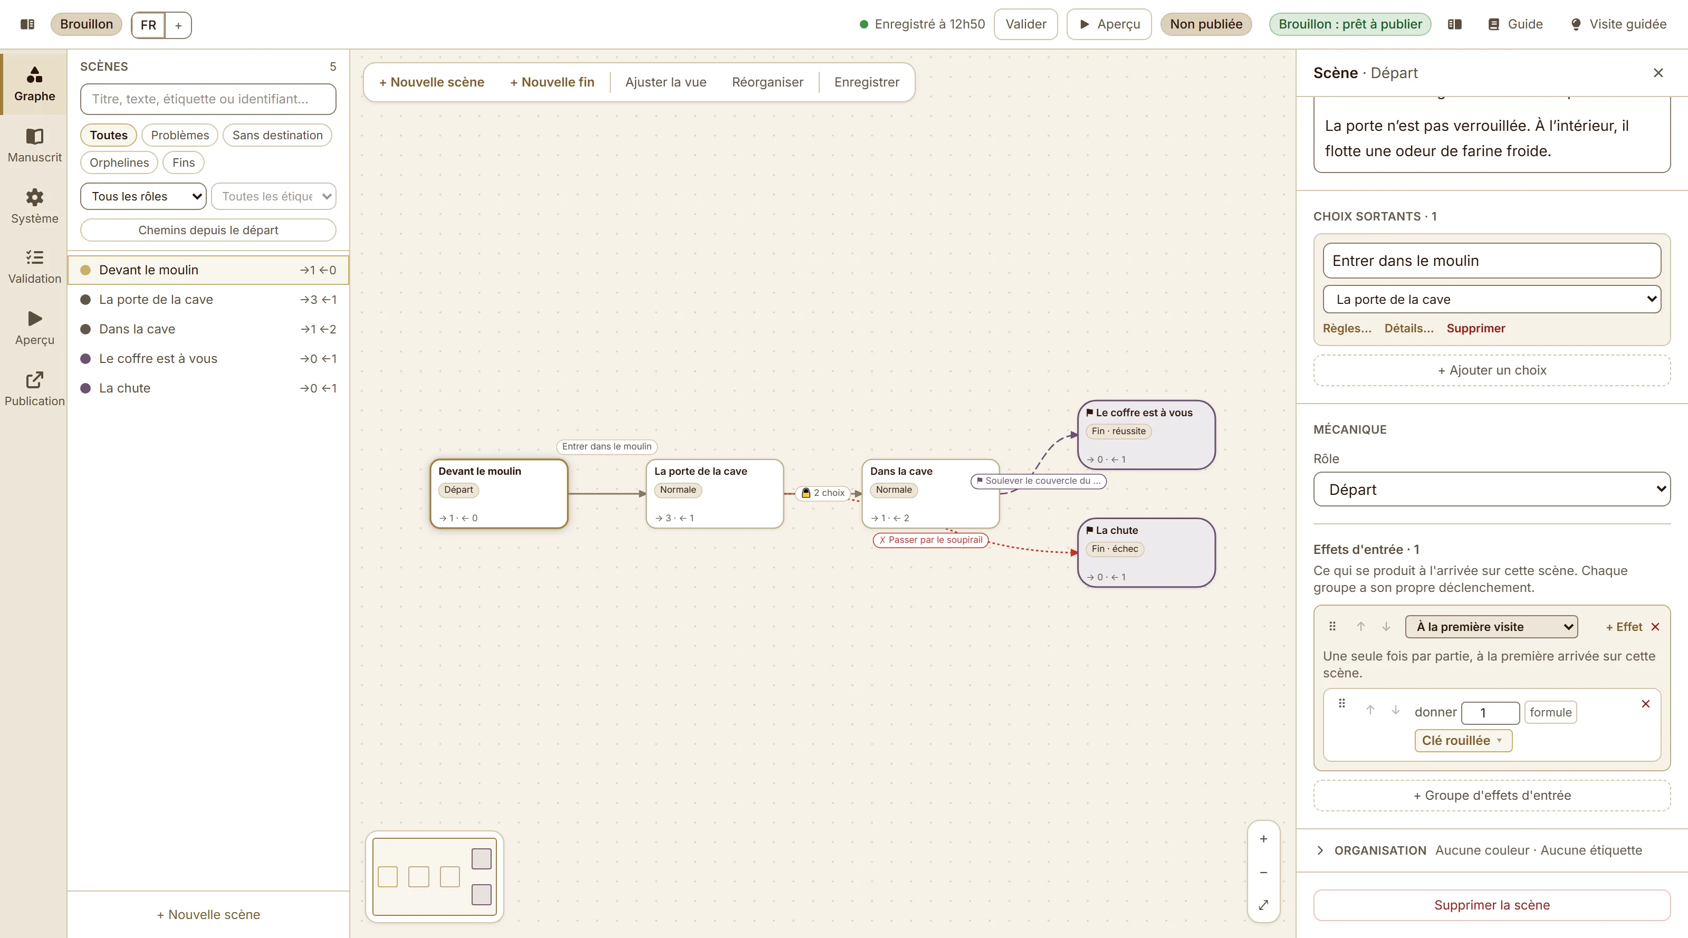Click Ajuster la vue
1688x938 pixels.
pos(666,82)
